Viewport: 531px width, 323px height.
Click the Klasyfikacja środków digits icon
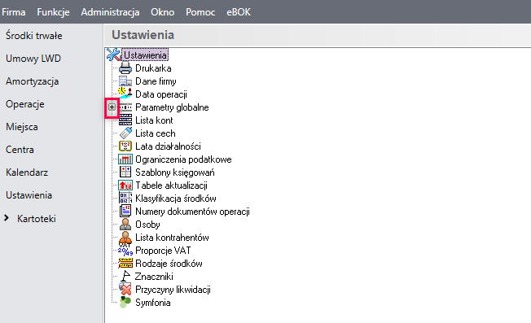click(x=125, y=199)
